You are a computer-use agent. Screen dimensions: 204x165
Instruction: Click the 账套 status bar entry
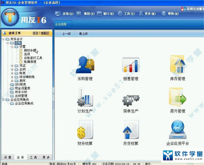(x=63, y=164)
